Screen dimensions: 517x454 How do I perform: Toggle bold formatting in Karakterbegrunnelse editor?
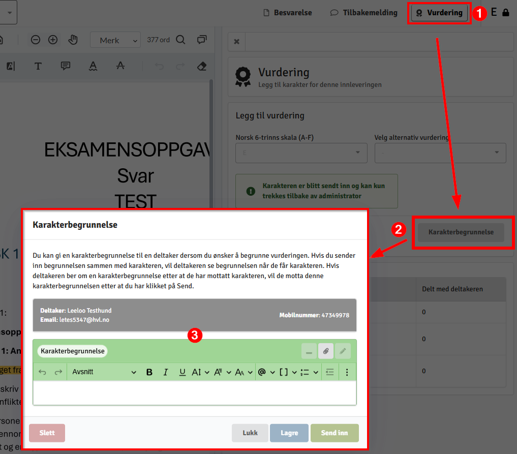pos(149,372)
